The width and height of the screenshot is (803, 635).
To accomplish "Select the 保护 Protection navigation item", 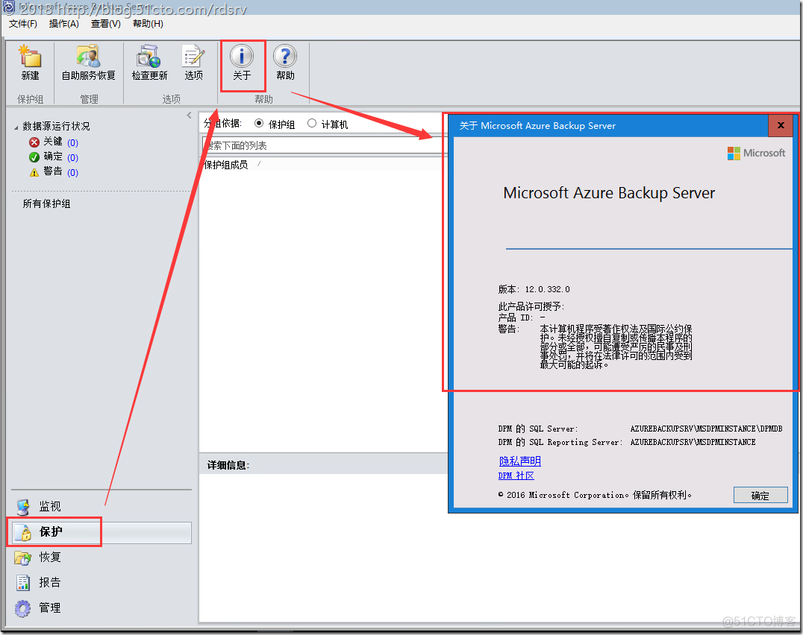I will (x=101, y=532).
